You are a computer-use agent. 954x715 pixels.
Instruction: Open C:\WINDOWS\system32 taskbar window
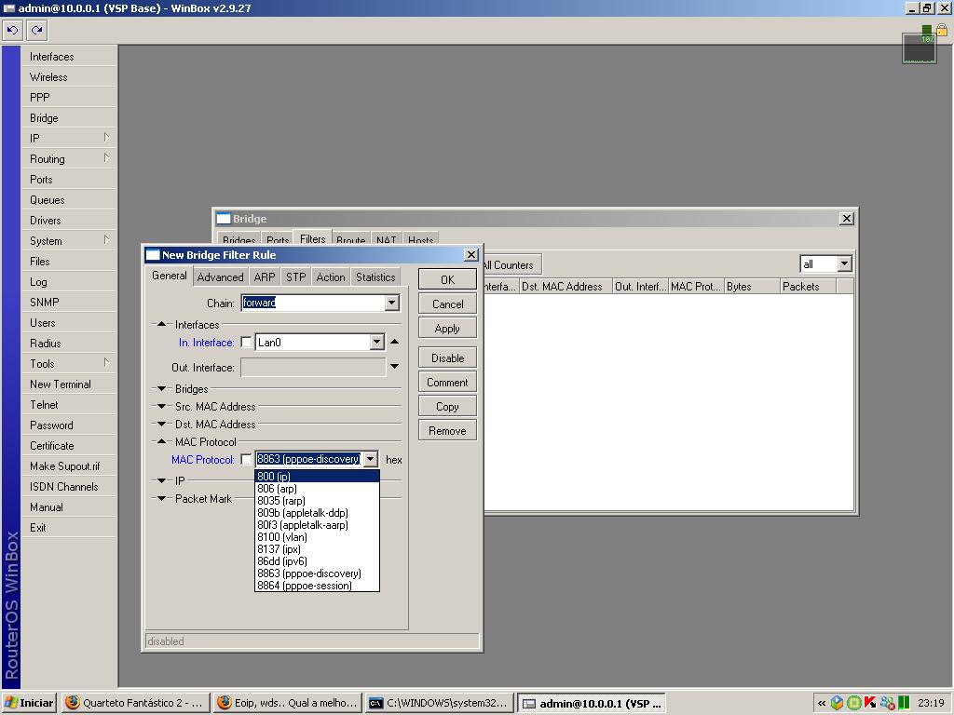point(440,703)
